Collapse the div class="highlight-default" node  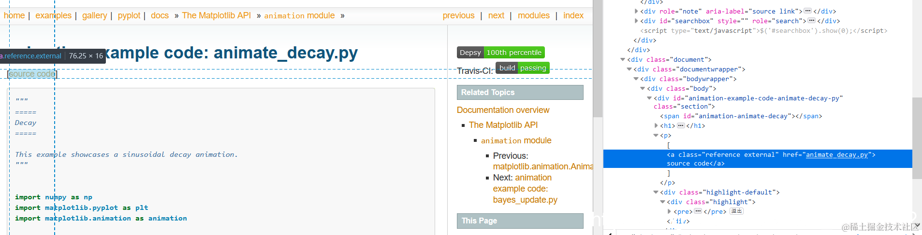pos(656,192)
